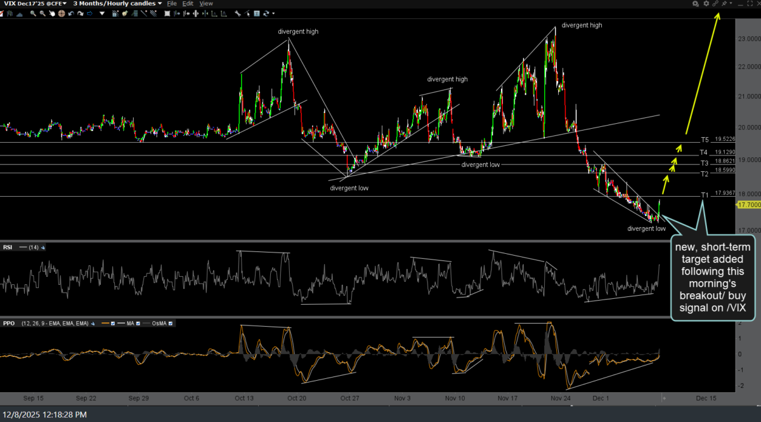The height and width of the screenshot is (422, 761).
Task: Click the redo arrow in toolbar
Action: (81, 13)
